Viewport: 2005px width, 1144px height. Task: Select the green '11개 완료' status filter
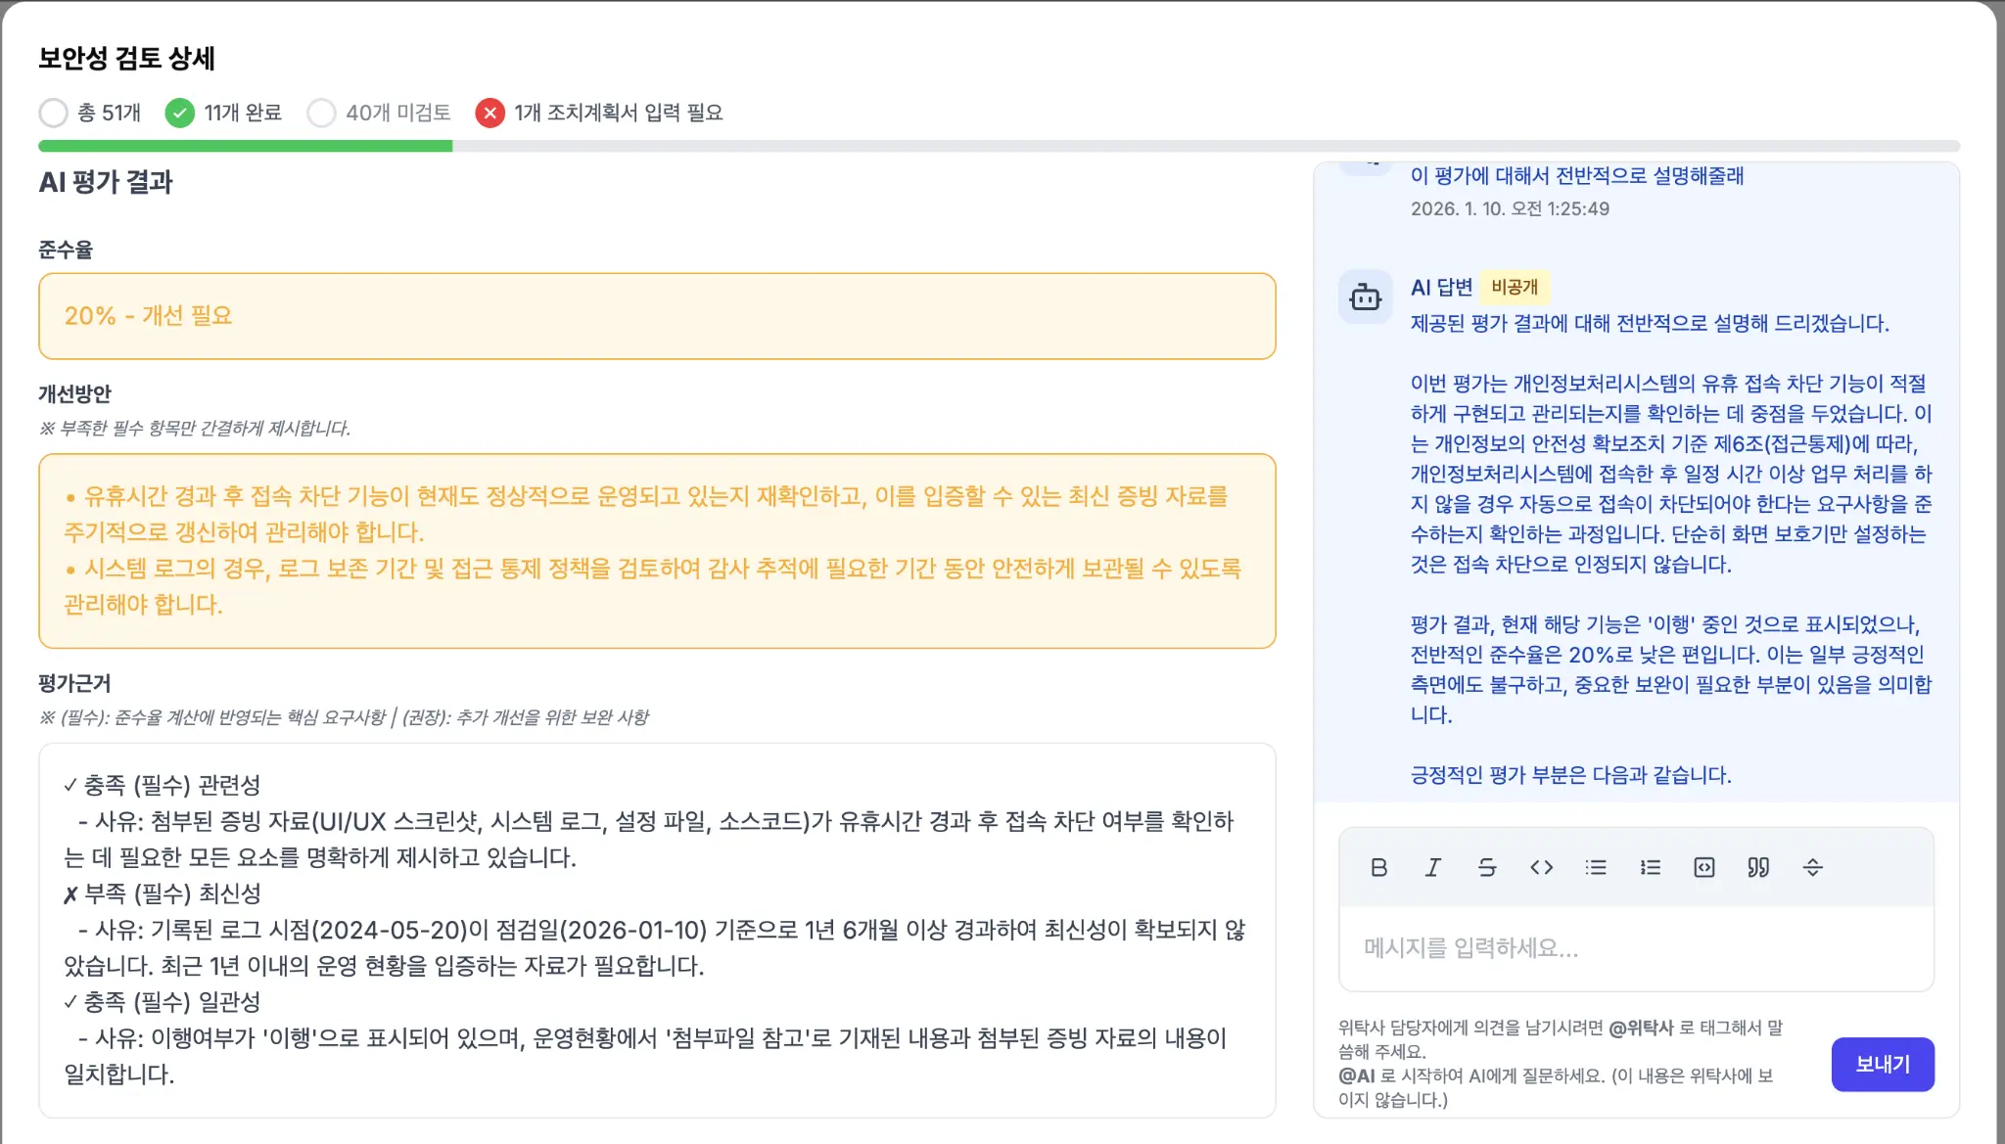click(x=223, y=113)
